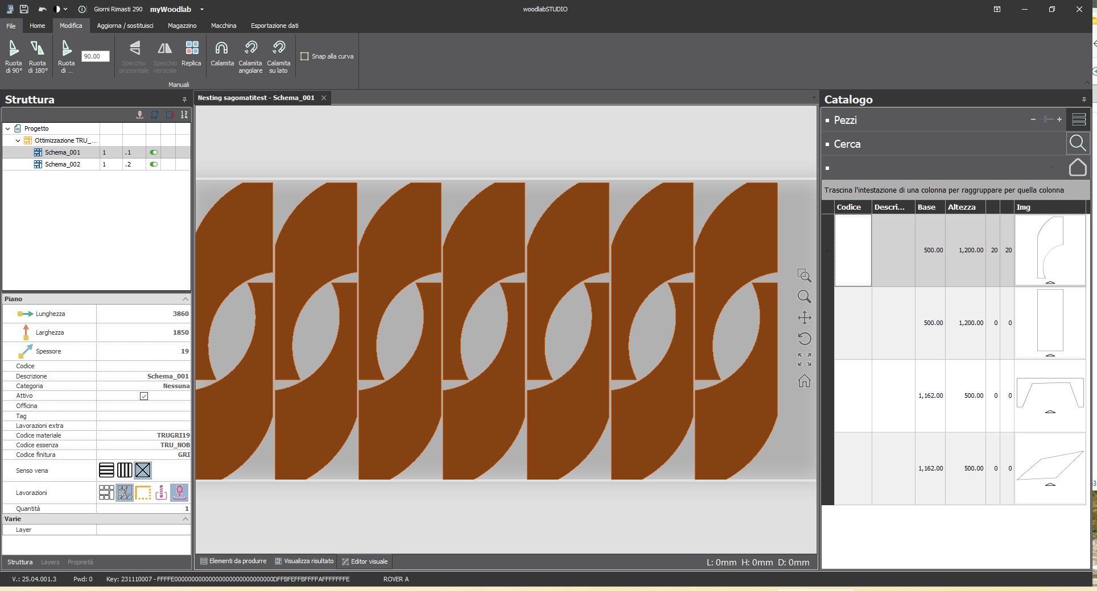Click the Ruota di 180° icon
1097x591 pixels.
pos(38,49)
